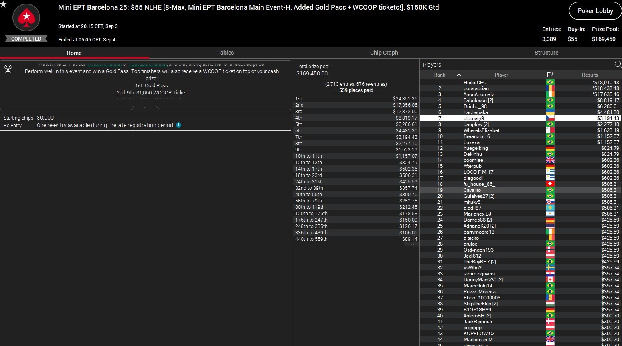Click the 10th to 11th payout row
The width and height of the screenshot is (622, 346).
(x=356, y=156)
